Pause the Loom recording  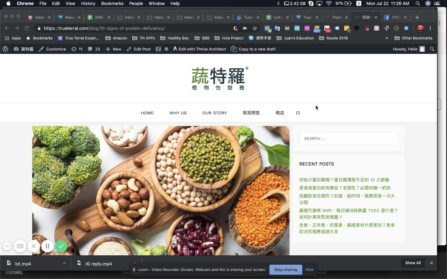(47, 246)
